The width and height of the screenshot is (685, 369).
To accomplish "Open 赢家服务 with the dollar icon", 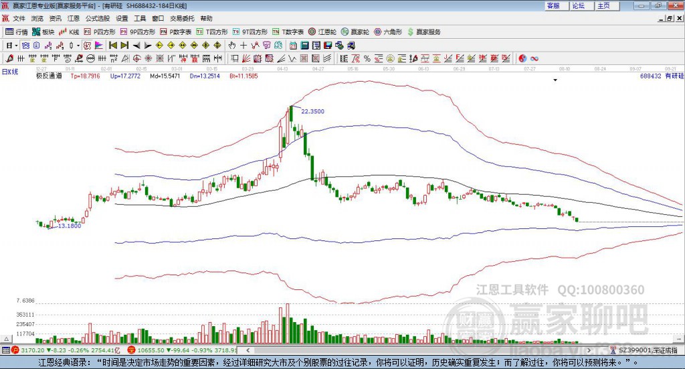I will (x=423, y=32).
